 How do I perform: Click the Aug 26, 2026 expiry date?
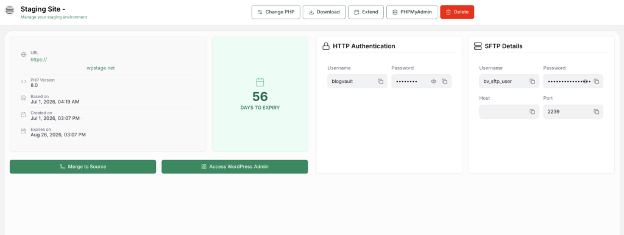click(x=58, y=135)
